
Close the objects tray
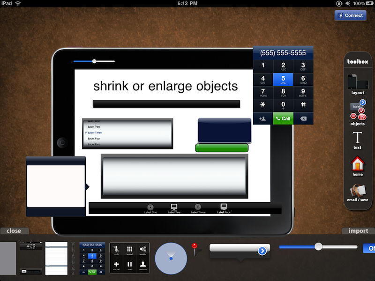coord(14,231)
